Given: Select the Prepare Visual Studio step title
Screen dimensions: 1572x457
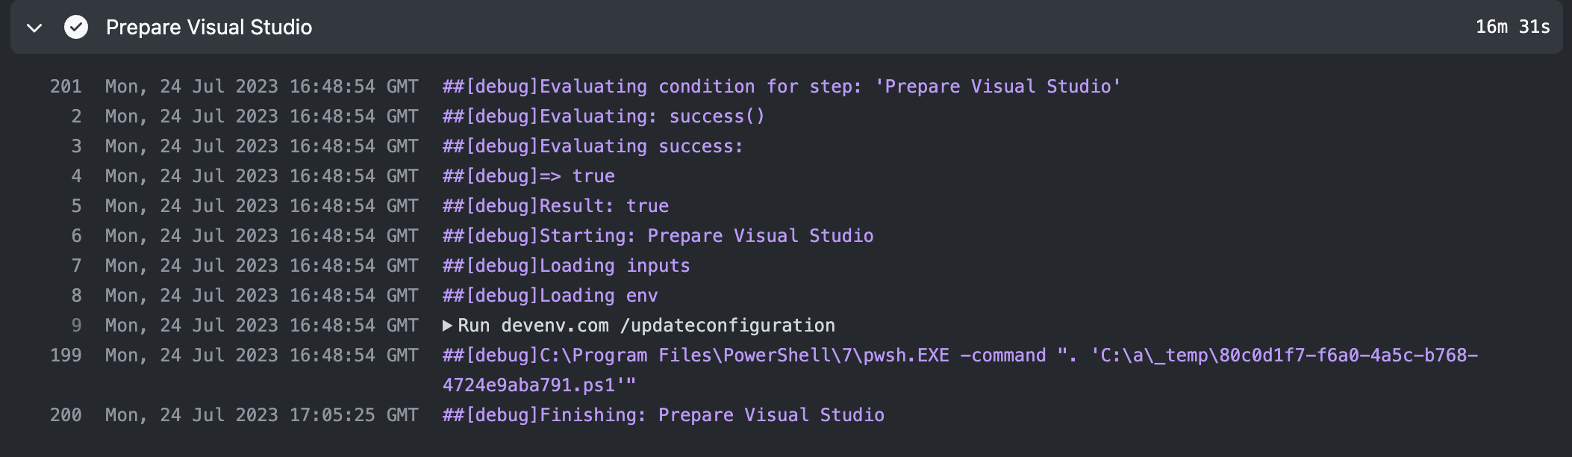Looking at the screenshot, I should 209,28.
